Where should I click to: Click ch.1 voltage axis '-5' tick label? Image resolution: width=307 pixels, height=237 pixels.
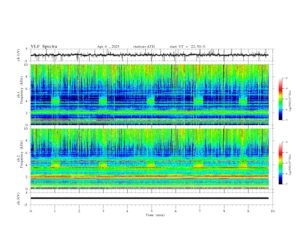pyautogui.click(x=26, y=61)
